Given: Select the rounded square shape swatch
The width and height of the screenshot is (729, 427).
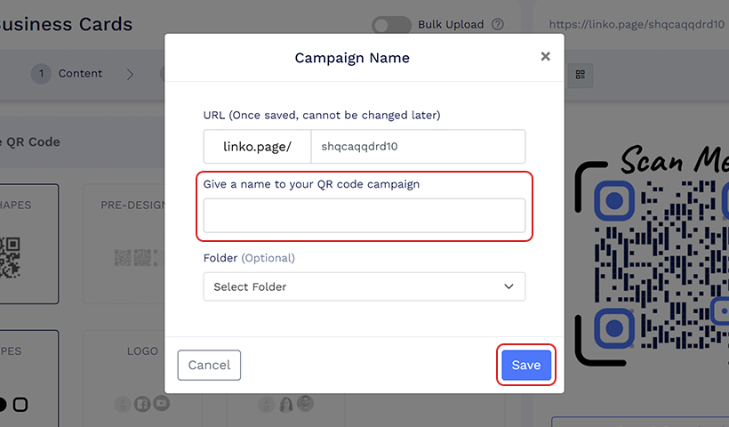Looking at the screenshot, I should tap(20, 404).
